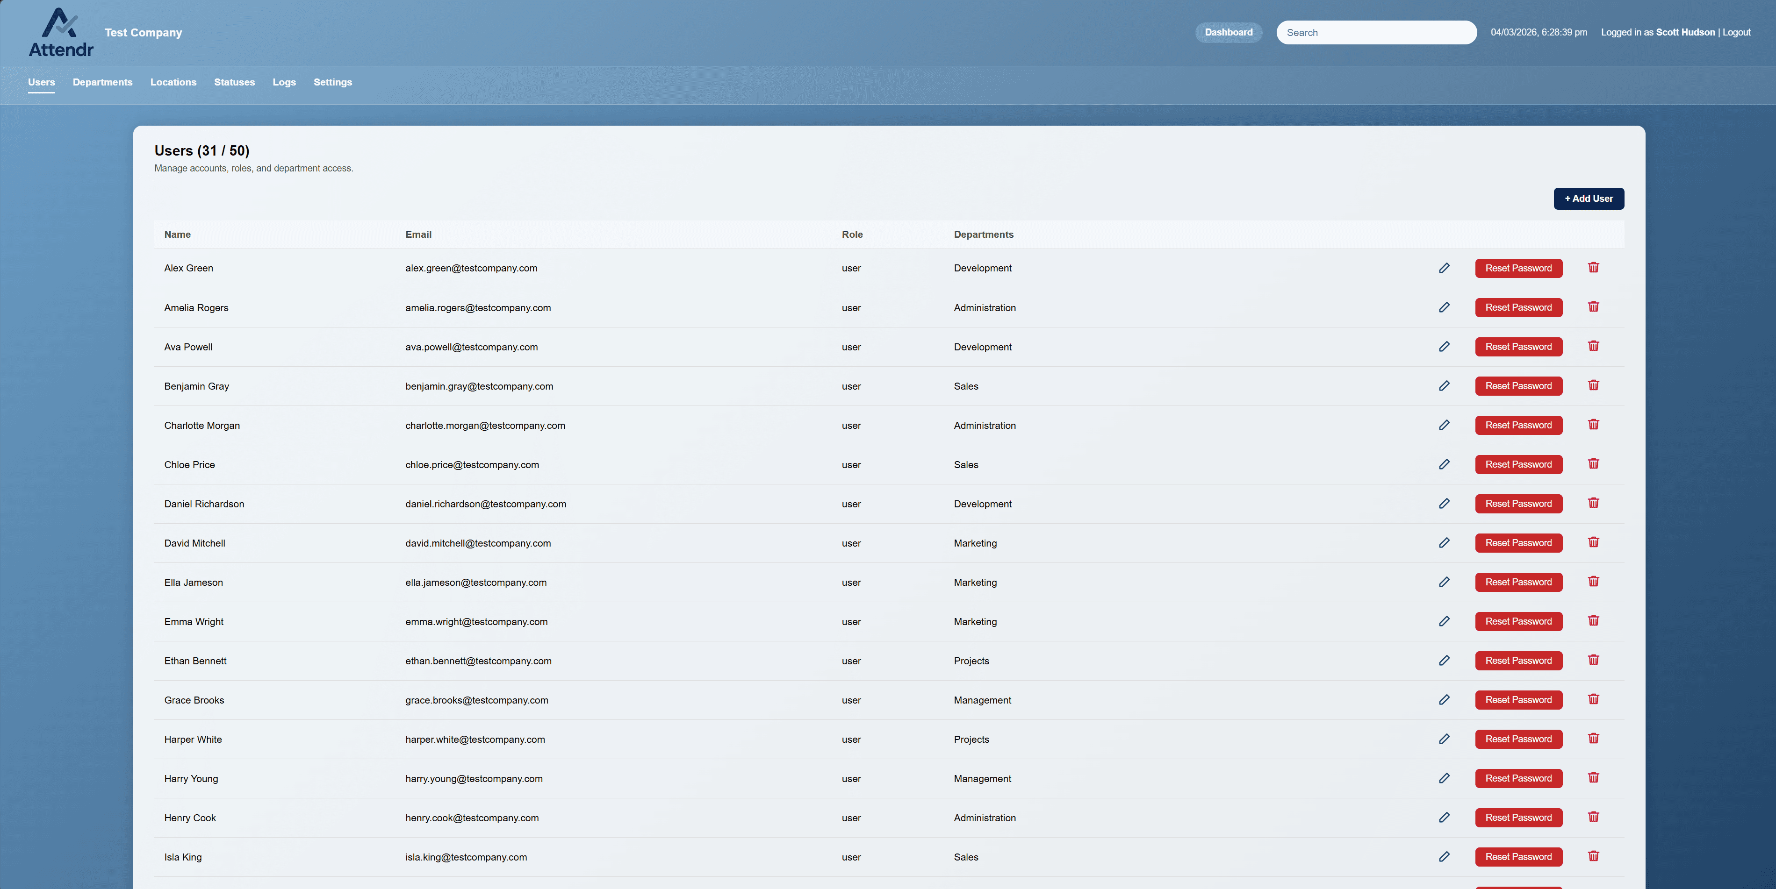Image resolution: width=1776 pixels, height=889 pixels.
Task: Open the Dashboard
Action: click(1228, 32)
